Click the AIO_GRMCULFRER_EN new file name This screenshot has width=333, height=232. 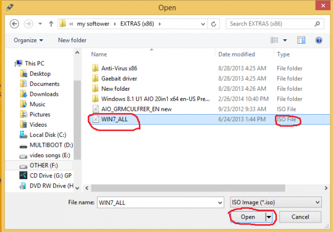point(137,109)
